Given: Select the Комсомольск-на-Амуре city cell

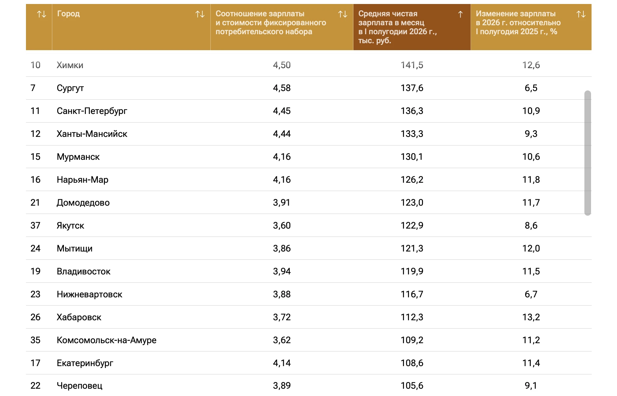Looking at the screenshot, I should coord(106,340).
